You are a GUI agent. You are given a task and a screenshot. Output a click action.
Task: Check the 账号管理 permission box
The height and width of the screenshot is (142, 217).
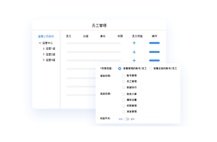(123, 76)
